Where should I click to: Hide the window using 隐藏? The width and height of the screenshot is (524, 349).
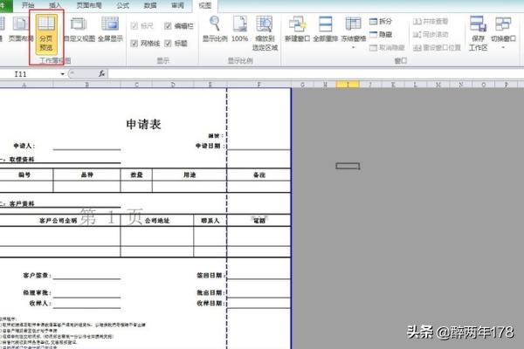381,34
